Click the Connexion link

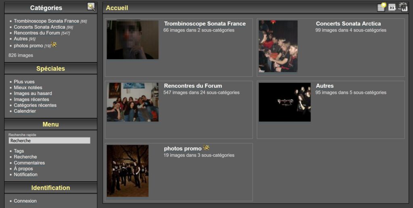click(x=25, y=201)
